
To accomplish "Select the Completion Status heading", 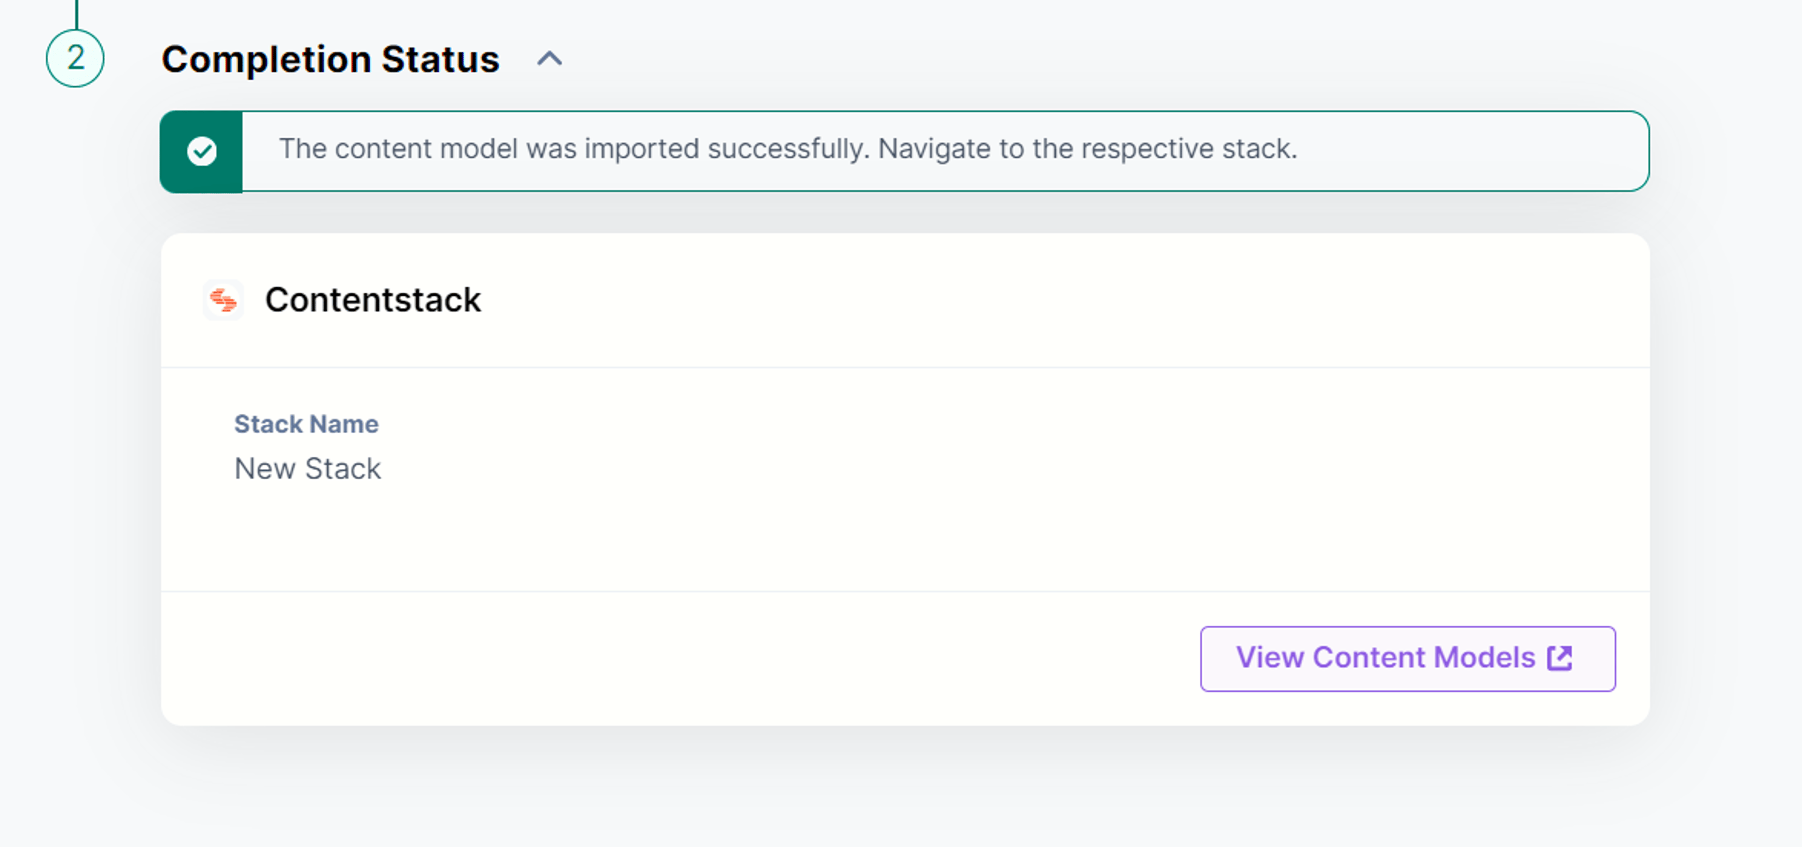I will 330,60.
